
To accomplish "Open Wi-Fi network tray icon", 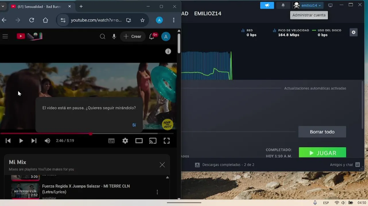I will point(337,203).
